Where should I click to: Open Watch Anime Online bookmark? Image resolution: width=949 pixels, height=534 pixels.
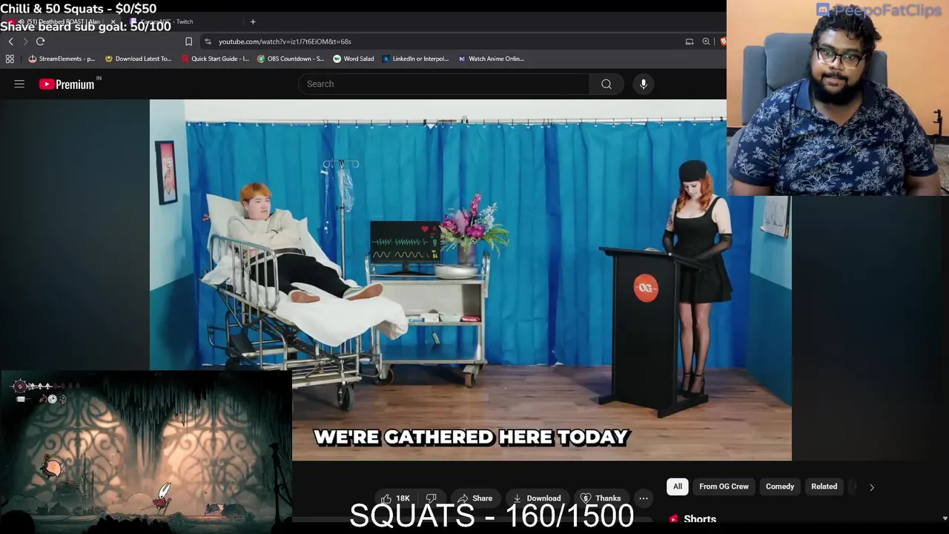coord(491,59)
